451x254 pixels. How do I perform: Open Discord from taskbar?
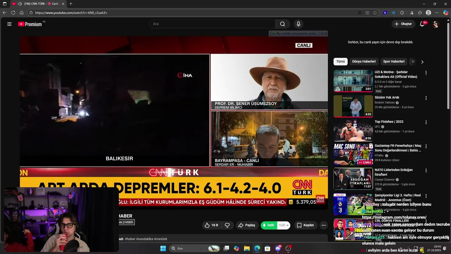point(278,248)
